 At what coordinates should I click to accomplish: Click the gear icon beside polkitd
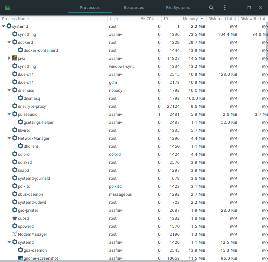(x=15, y=186)
